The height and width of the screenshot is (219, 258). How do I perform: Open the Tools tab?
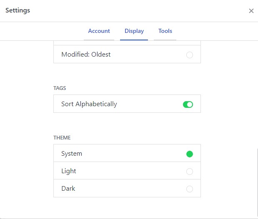(165, 31)
